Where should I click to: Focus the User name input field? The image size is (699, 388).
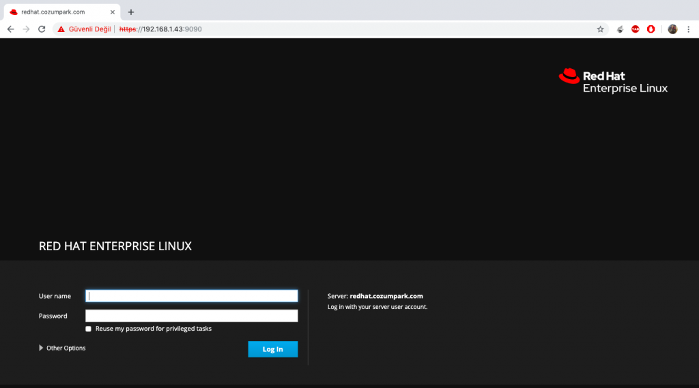192,296
